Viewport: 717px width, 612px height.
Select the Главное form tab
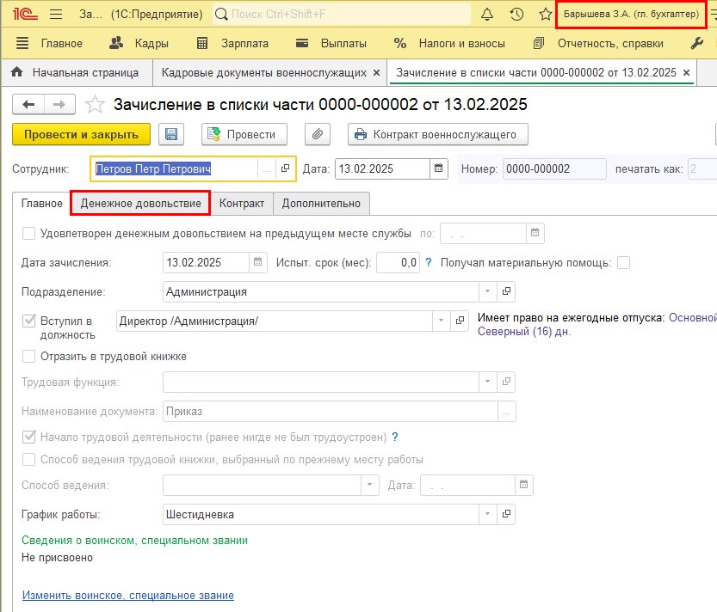coord(41,203)
